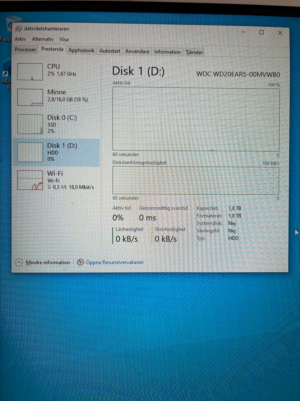The height and width of the screenshot is (401, 300).
Task: Select the Disk 0 (C:) graph thumbnail
Action: (x=30, y=124)
